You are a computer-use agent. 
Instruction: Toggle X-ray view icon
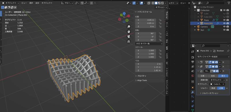(x=149, y=3)
